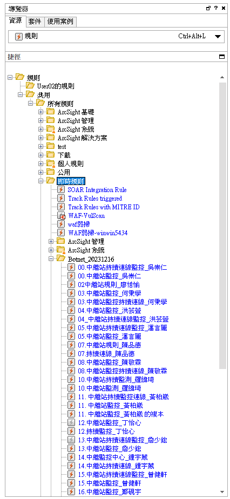The image size is (230, 499).
Task: Click the rule icon of 02中繼站規則_廖恬愉
Action: click(x=71, y=284)
